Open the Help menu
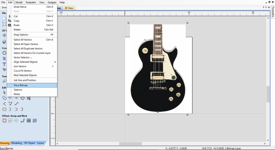The image size is (275, 150). pyautogui.click(x=62, y=2)
